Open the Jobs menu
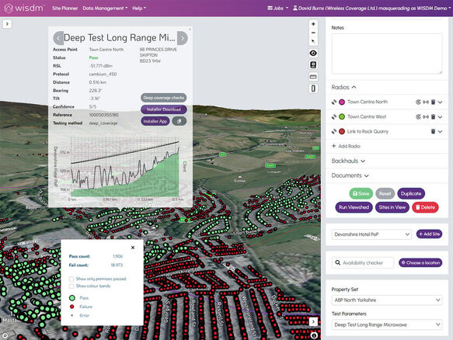The image size is (453, 340). pos(277,9)
